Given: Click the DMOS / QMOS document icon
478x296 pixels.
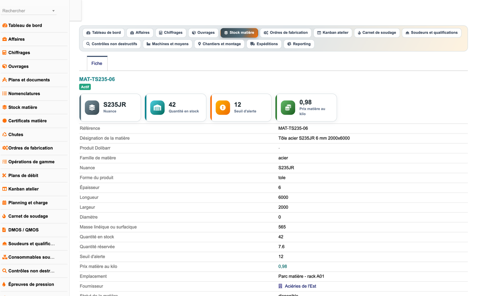Looking at the screenshot, I should pos(4,230).
